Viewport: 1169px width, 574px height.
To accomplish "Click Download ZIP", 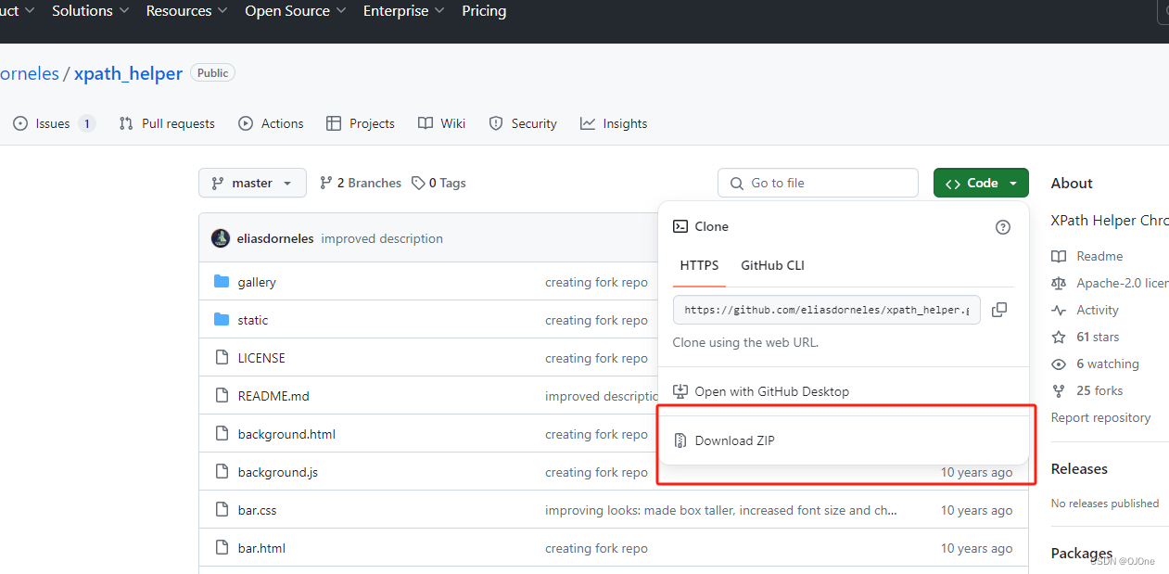I will point(735,440).
